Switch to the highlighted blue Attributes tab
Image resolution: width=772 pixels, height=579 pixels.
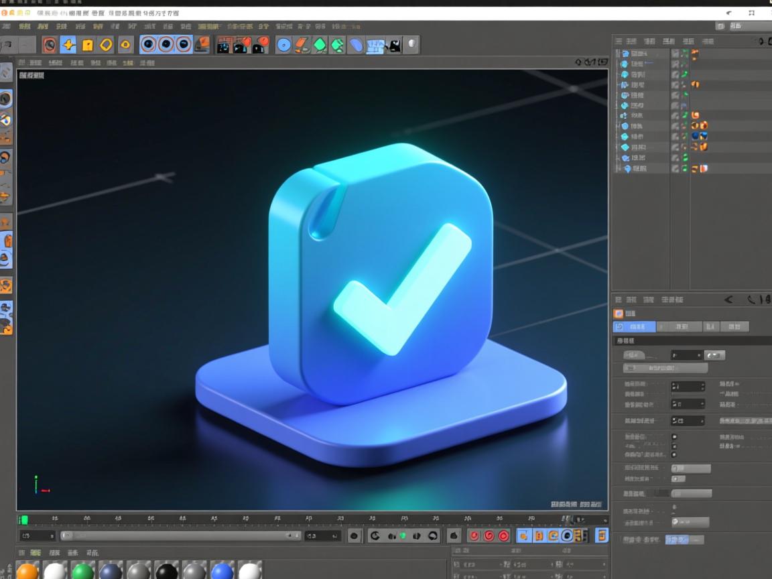coord(634,327)
